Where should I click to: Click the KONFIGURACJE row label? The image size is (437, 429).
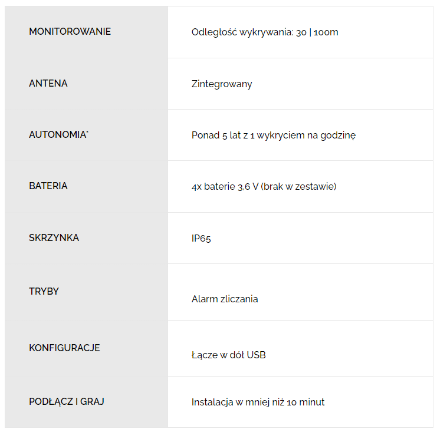pos(64,348)
